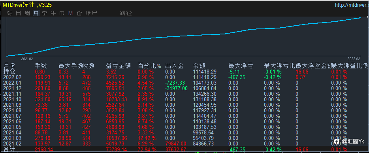Click the MTDriver统计 ,V3.25 title
Viewport: 369px width, 153px height.
(27, 5)
